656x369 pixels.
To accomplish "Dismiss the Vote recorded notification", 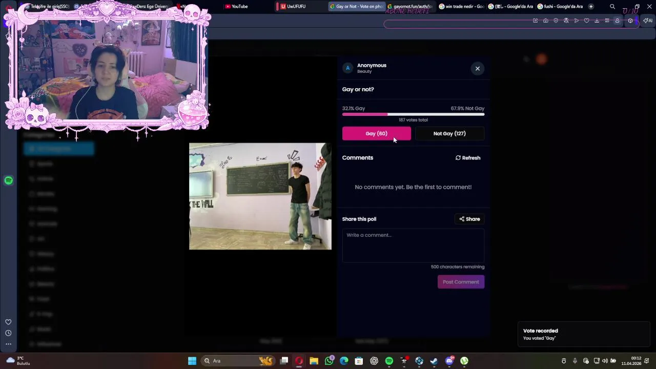I will pyautogui.click(x=584, y=334).
